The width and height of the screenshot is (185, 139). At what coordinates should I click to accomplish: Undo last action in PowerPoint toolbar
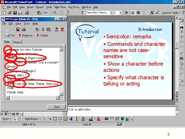point(46,13)
